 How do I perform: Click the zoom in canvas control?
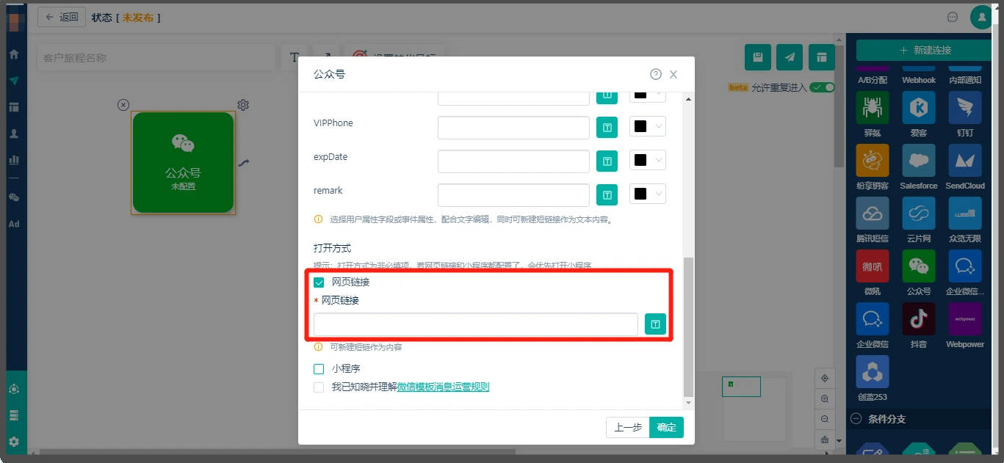(825, 399)
